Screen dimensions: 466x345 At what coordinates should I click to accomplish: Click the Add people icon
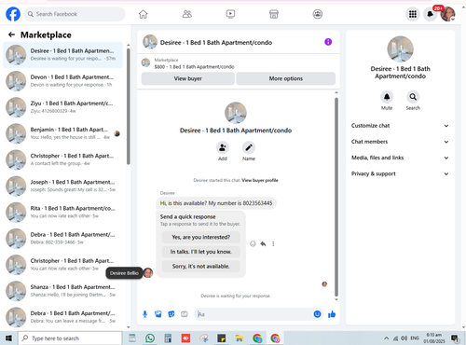coord(223,147)
